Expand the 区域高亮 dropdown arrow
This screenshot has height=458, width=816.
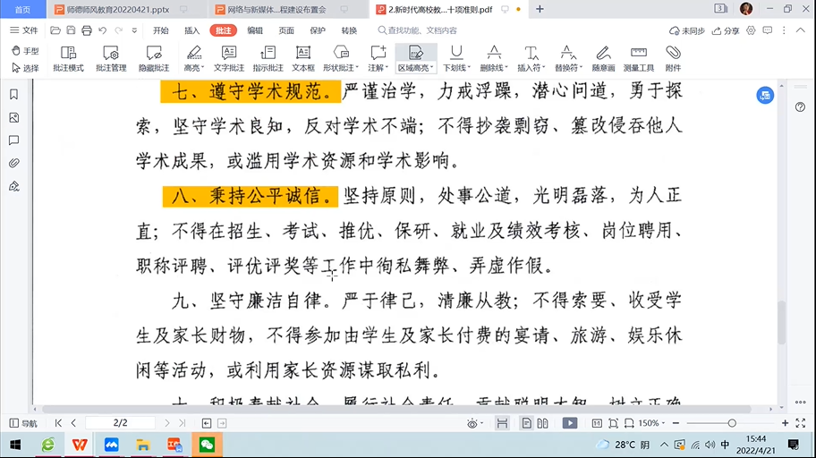(431, 68)
